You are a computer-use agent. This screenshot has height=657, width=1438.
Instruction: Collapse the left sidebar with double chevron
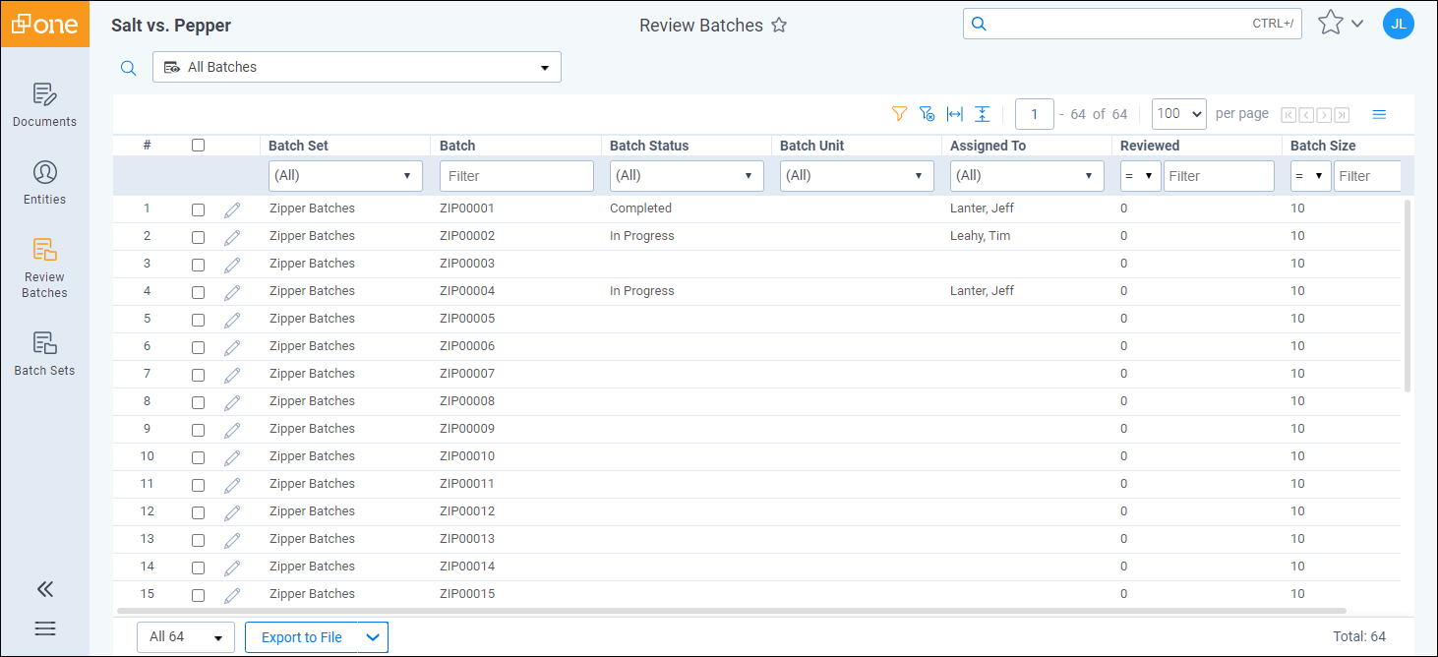click(44, 589)
